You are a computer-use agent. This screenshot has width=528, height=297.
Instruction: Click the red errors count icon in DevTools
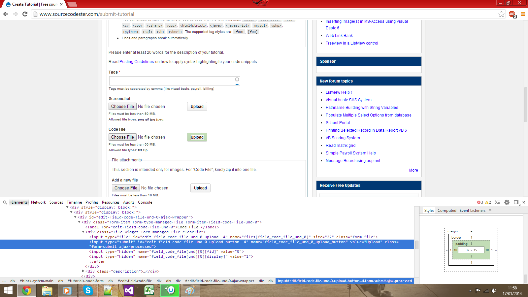coord(480,202)
